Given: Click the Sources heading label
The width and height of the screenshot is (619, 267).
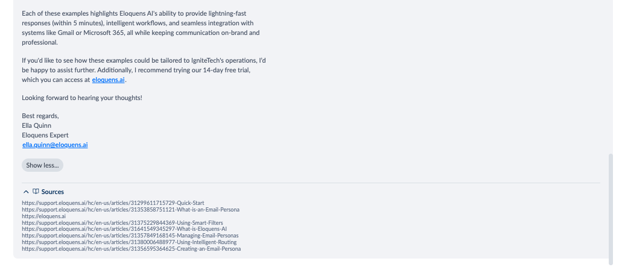Looking at the screenshot, I should coord(52,192).
